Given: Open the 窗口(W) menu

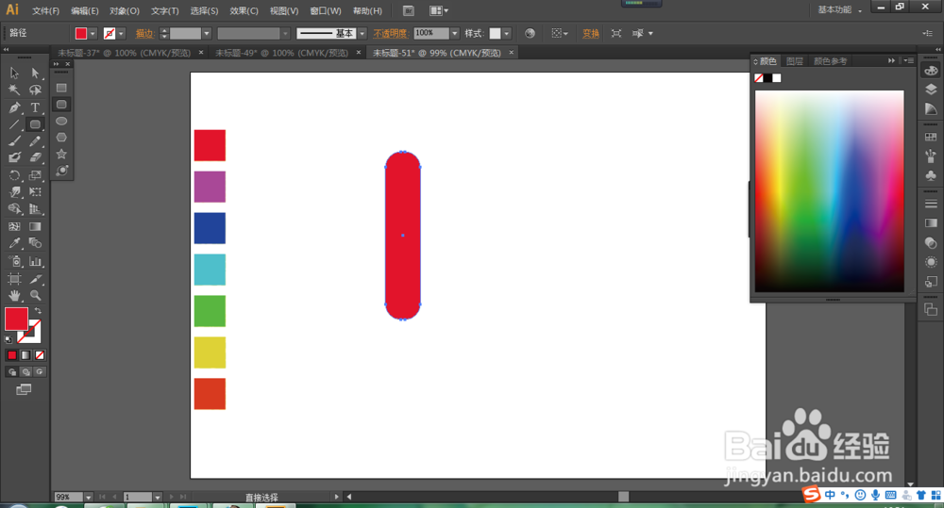Looking at the screenshot, I should click(326, 10).
